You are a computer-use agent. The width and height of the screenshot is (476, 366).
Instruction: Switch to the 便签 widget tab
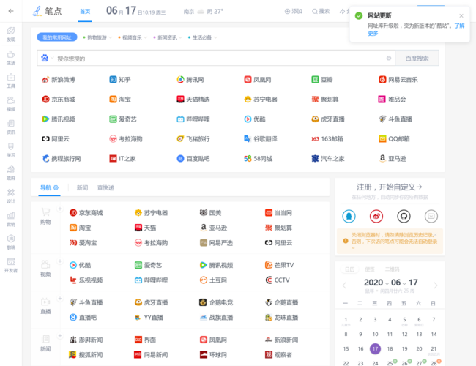pos(369,269)
